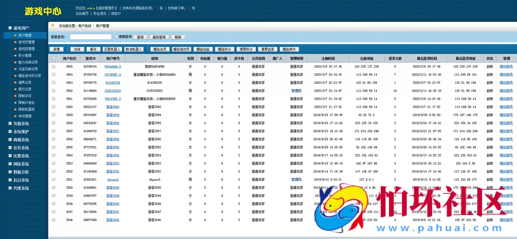Check the row for user 3562
The height and width of the screenshot is (239, 517).
click(x=54, y=91)
